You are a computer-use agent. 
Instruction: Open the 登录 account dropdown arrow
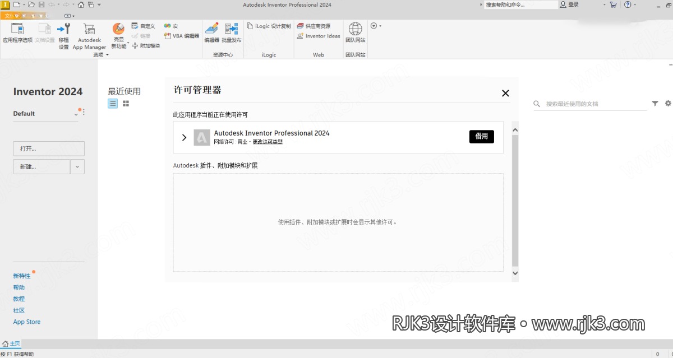604,4
